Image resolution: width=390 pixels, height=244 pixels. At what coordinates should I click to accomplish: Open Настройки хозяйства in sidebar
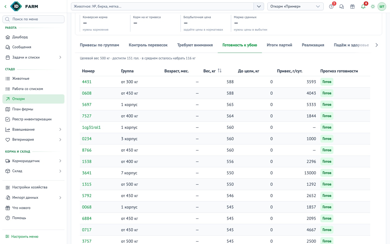33,187
